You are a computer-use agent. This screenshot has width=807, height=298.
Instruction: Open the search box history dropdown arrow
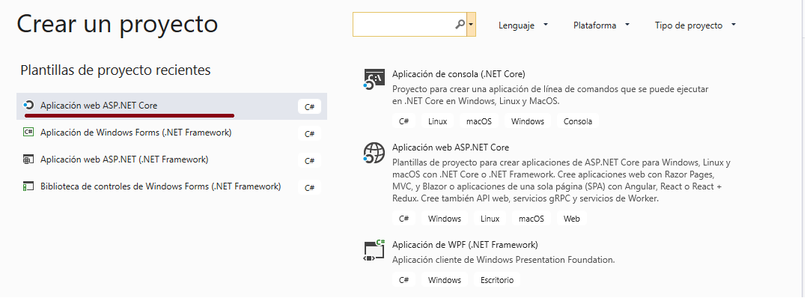pyautogui.click(x=471, y=25)
